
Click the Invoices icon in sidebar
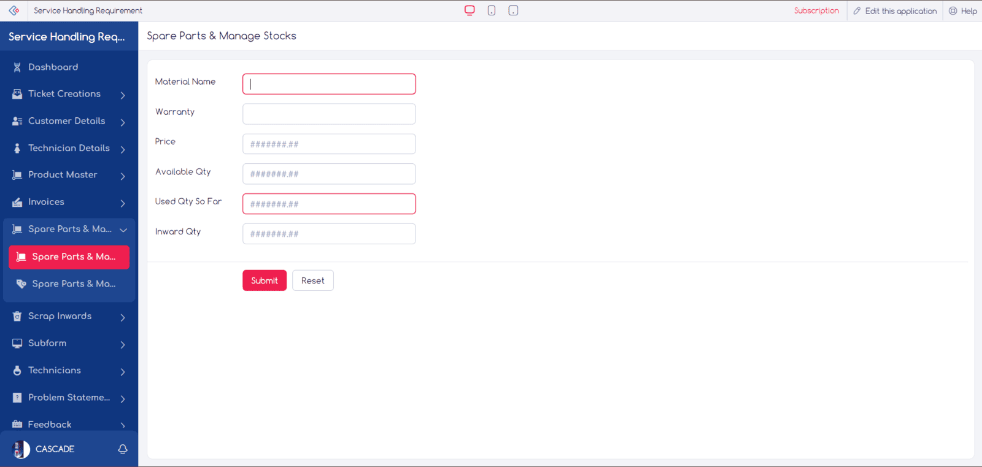coord(17,202)
